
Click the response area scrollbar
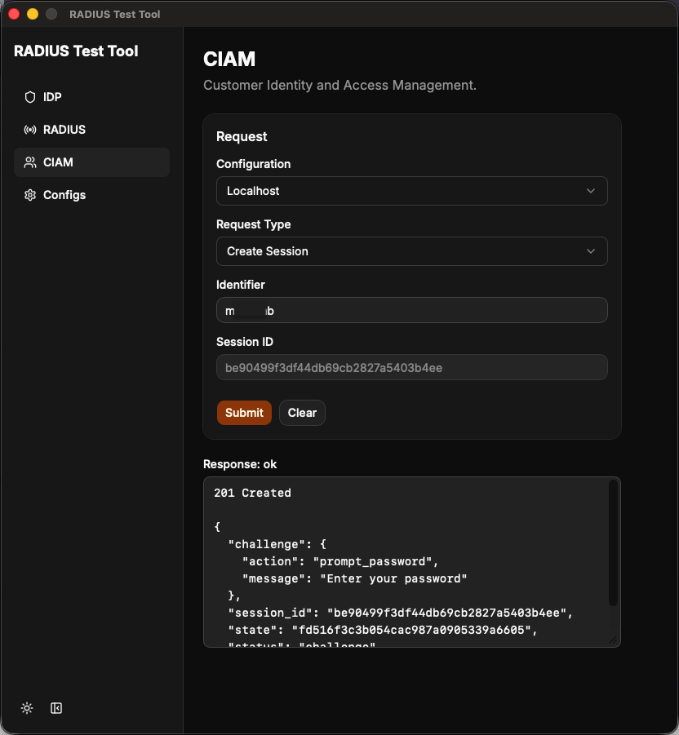click(613, 542)
